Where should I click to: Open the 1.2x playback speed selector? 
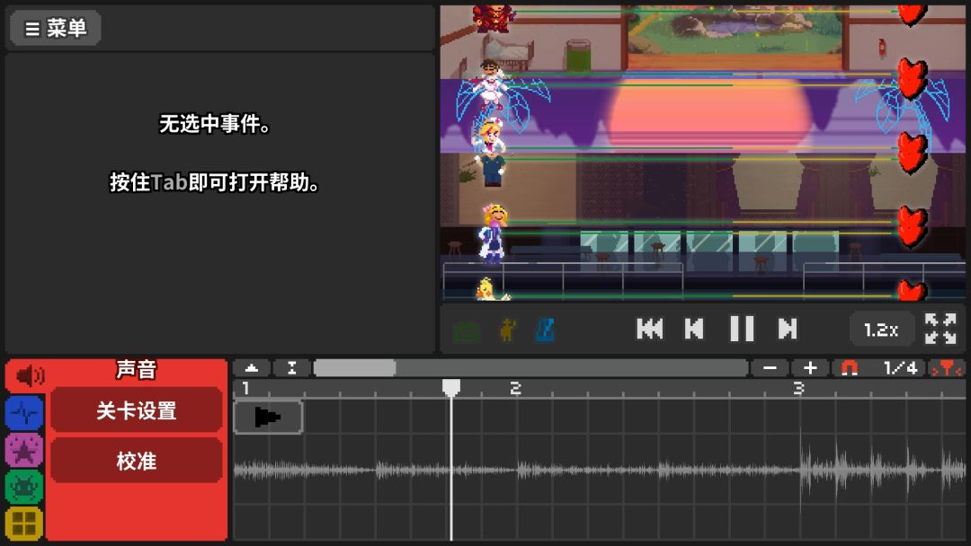point(881,330)
